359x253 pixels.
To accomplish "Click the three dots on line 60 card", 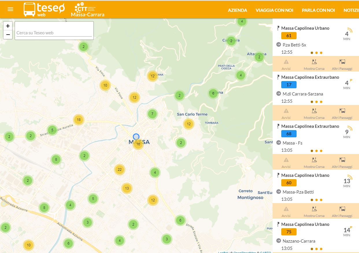I will pos(317,200).
